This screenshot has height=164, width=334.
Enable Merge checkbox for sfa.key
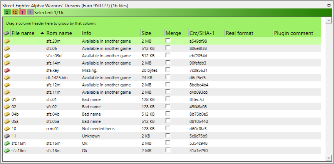coord(168,70)
